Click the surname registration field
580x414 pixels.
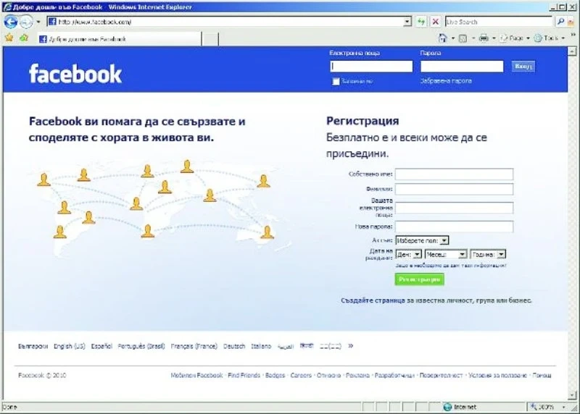454,189
